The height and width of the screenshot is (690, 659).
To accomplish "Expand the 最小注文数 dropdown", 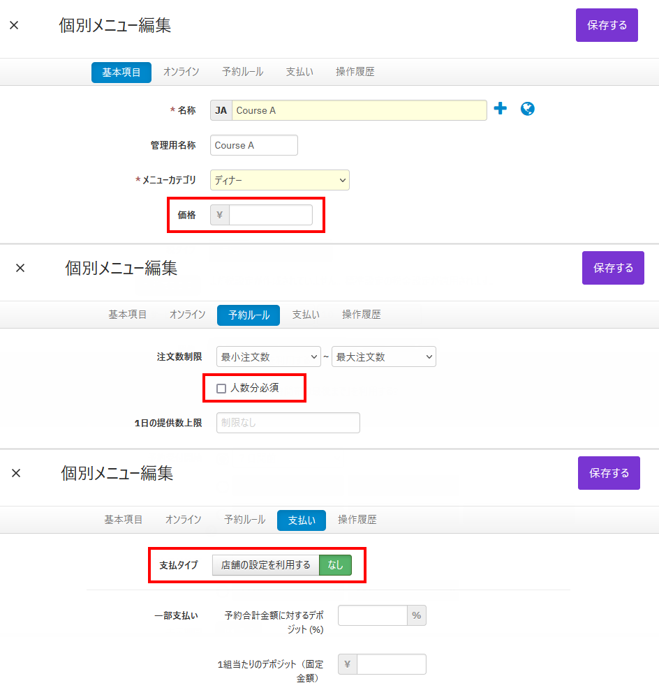I will tap(268, 357).
